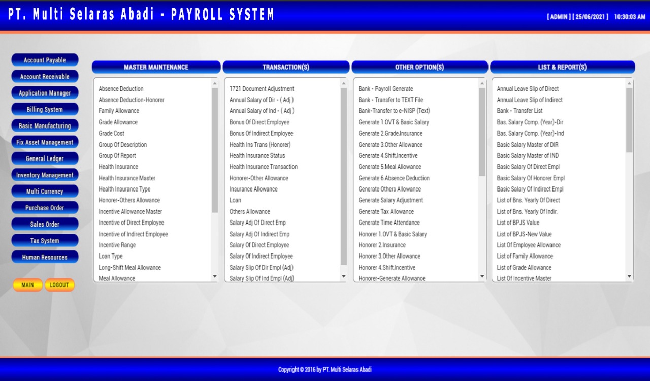
Task: Click Master Maintenance list scroll-up arrow
Action: (215, 83)
